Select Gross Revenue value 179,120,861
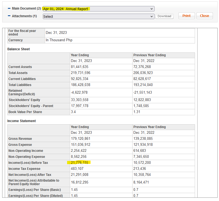This screenshot has height=201, width=219. point(80,139)
